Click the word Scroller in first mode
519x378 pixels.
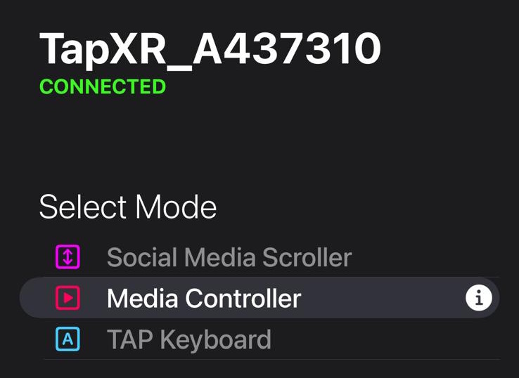pyautogui.click(x=307, y=257)
